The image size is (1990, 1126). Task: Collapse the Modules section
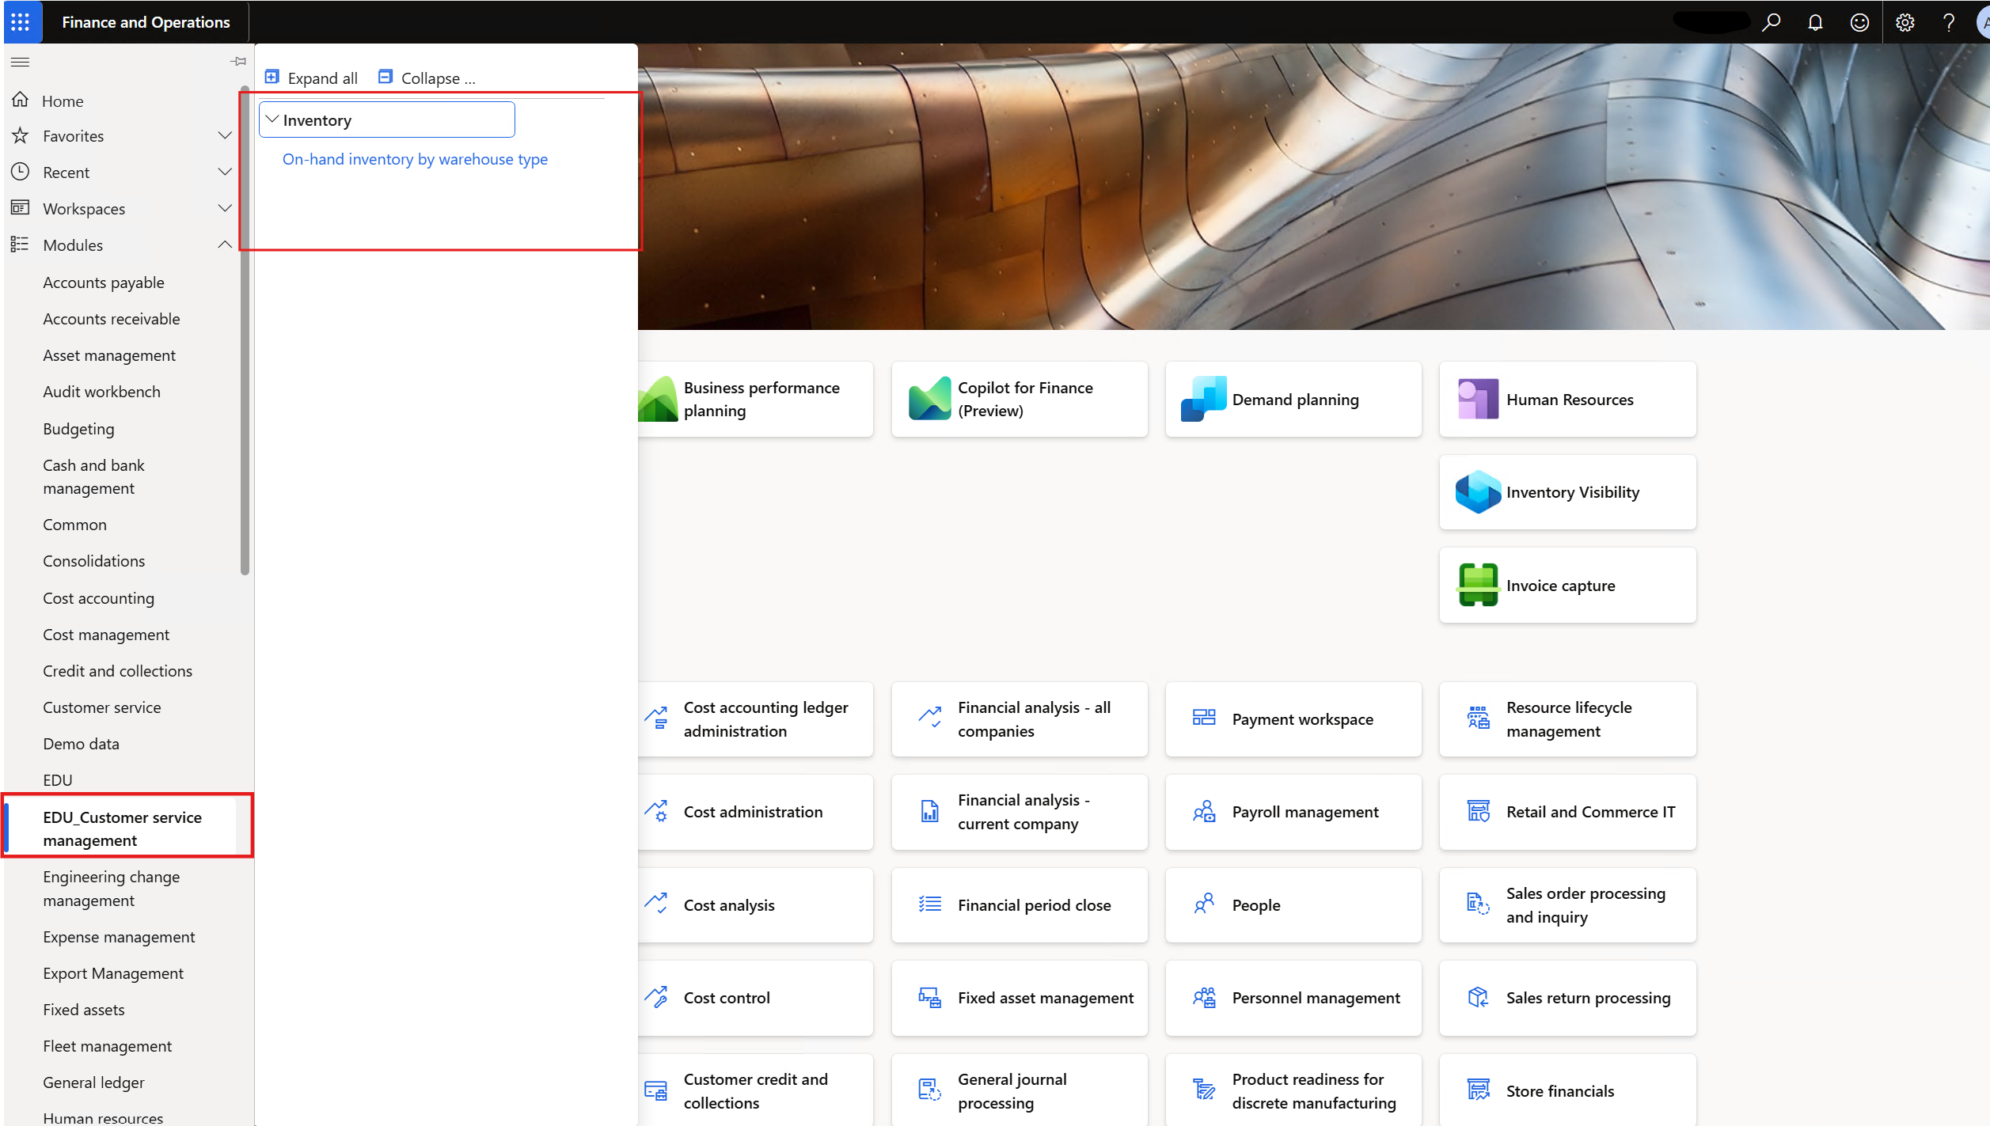point(225,245)
